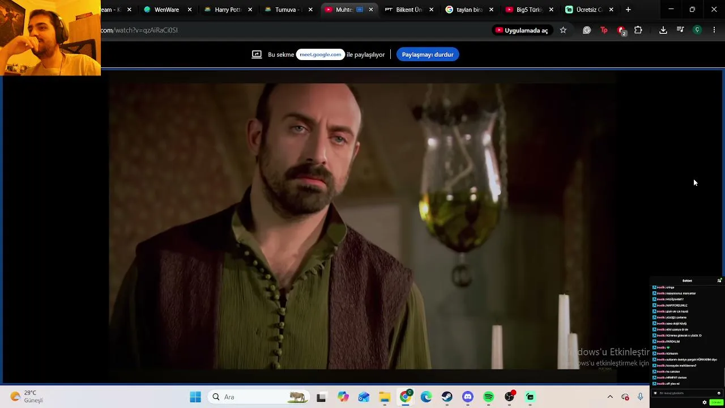725x408 pixels.
Task: Close the active Muhteşem tab
Action: [371, 10]
